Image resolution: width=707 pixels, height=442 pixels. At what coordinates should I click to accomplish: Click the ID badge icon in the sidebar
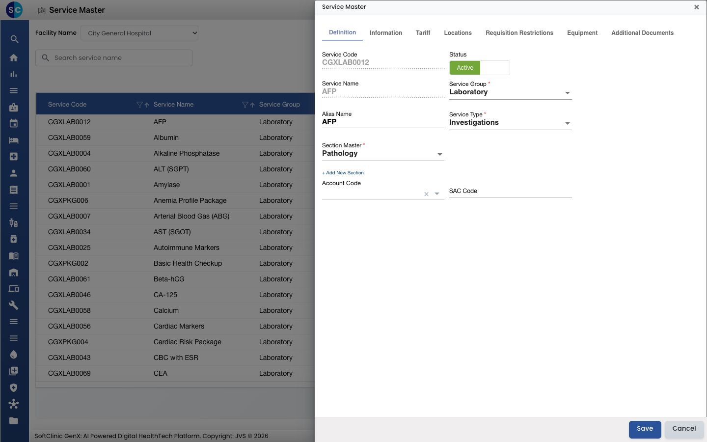[x=14, y=107]
